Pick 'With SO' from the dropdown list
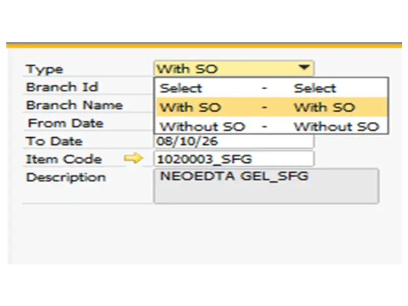The width and height of the screenshot is (408, 306). click(271, 107)
